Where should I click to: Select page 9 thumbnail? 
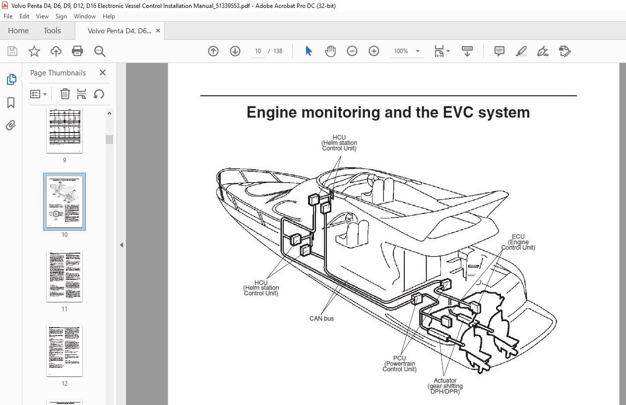pyautogui.click(x=64, y=132)
